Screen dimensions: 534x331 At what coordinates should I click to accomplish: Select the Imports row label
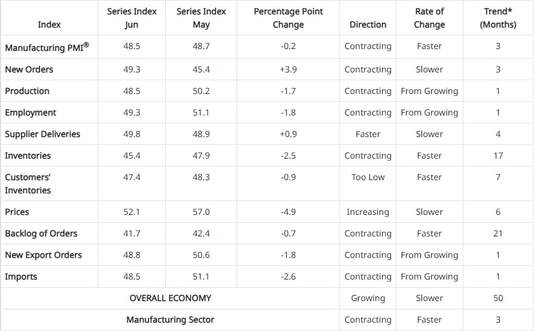tap(21, 277)
